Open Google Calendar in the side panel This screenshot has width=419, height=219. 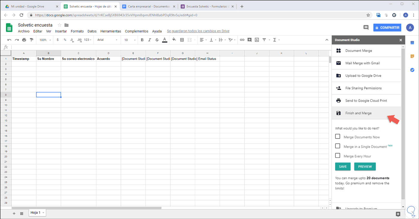412,43
